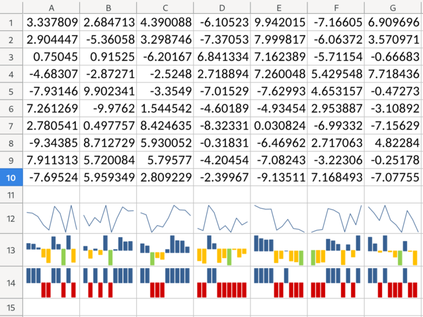Select row 15 header

(x=11, y=307)
